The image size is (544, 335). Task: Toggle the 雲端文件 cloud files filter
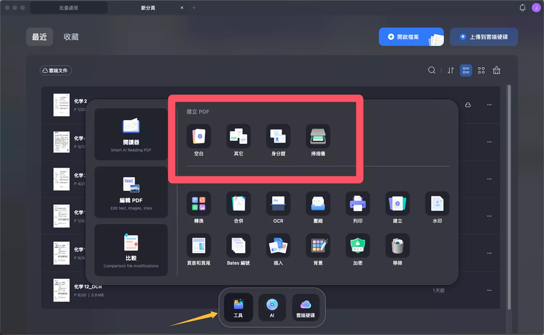[56, 70]
